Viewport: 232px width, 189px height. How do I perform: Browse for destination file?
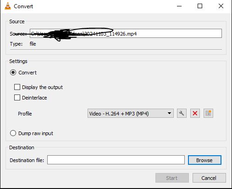204,160
